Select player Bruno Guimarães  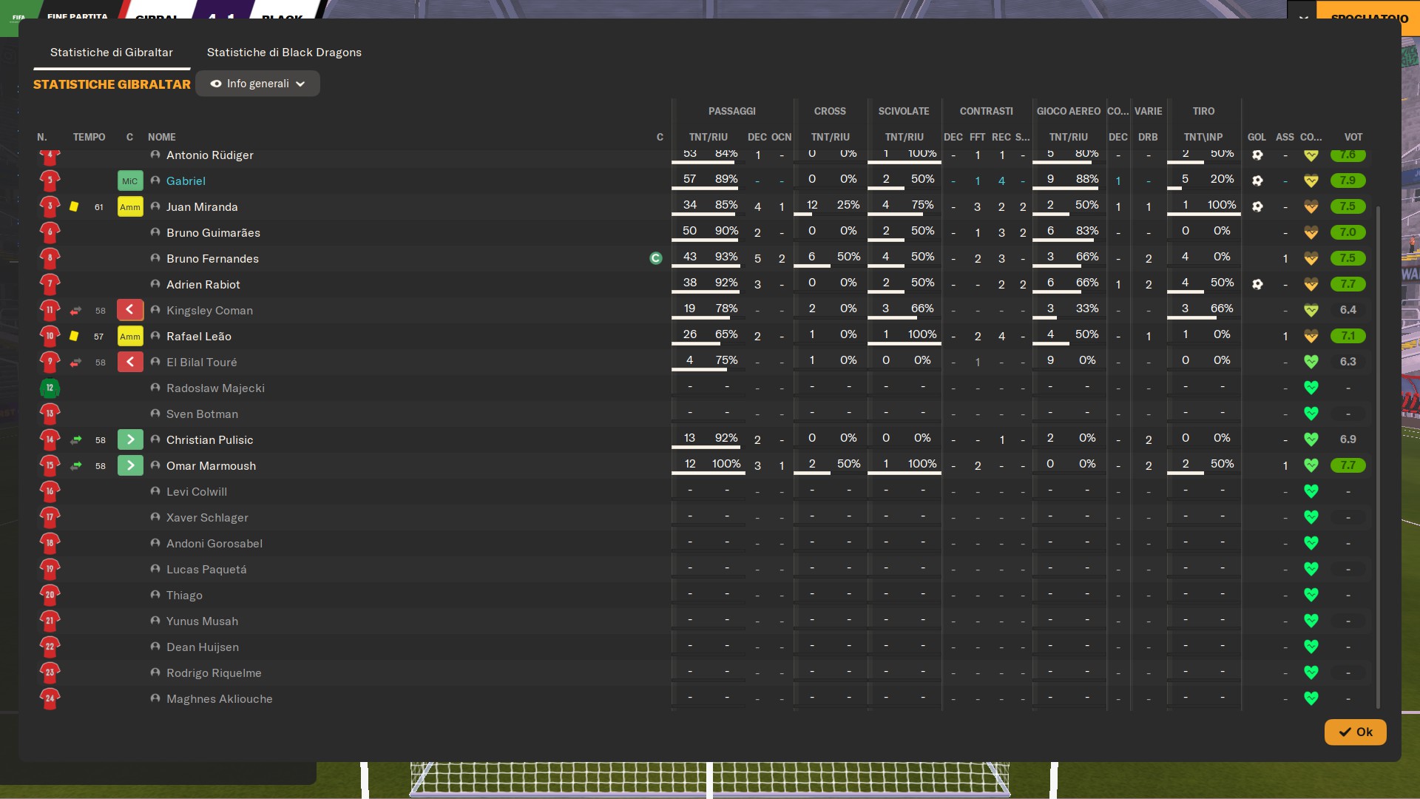[213, 232]
